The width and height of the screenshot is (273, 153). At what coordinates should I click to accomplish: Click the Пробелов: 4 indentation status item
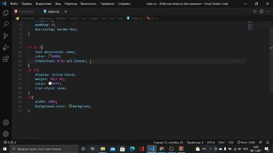coord(195,142)
